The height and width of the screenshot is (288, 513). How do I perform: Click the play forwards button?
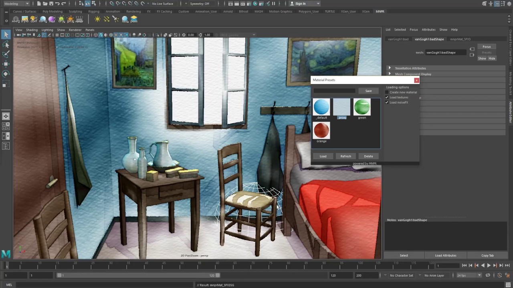click(489, 265)
